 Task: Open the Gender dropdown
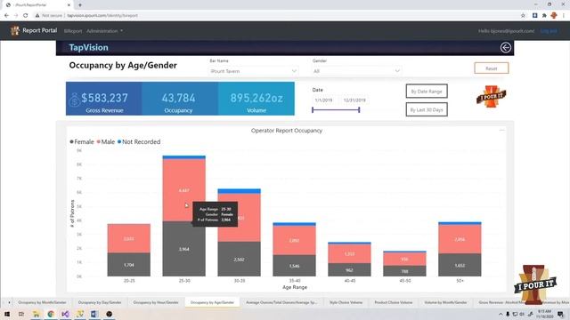tap(356, 71)
